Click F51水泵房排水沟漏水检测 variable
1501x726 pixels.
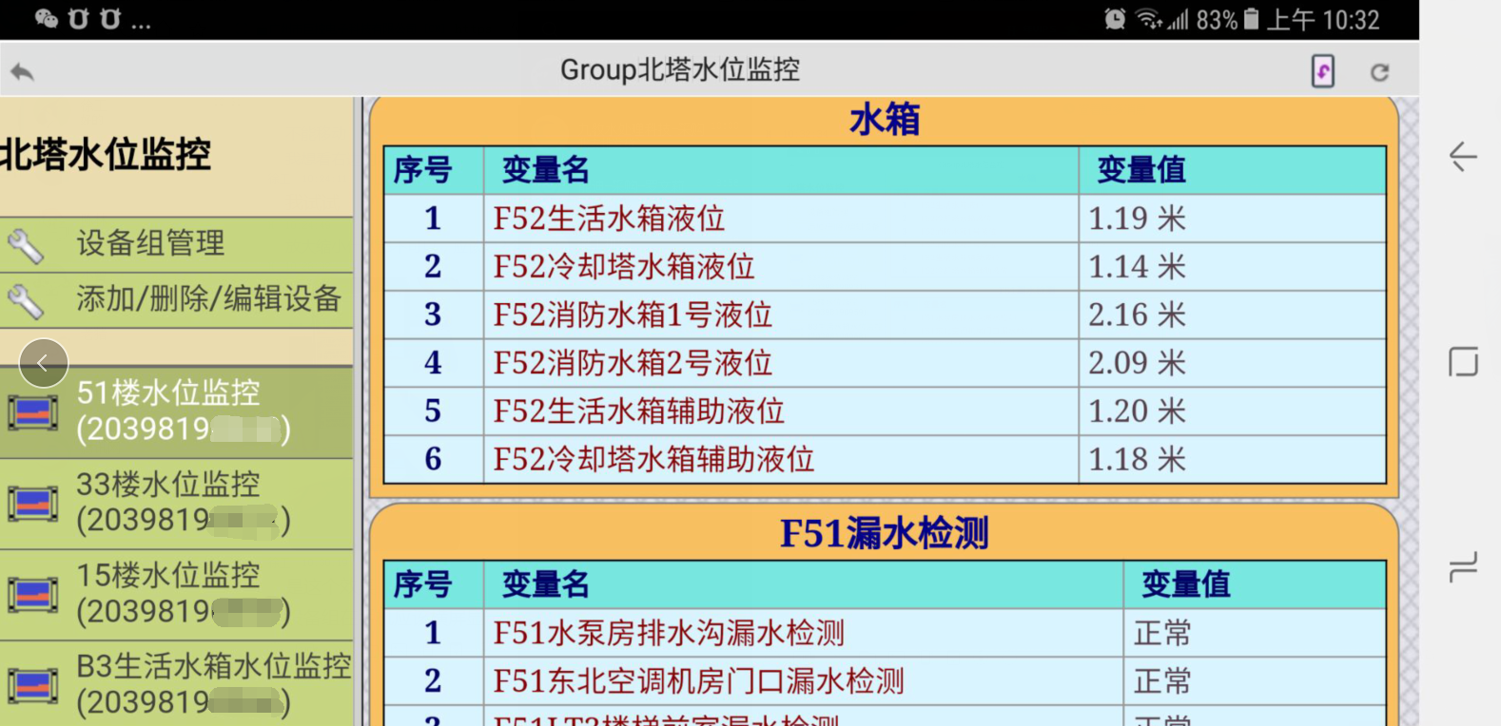coord(669,633)
